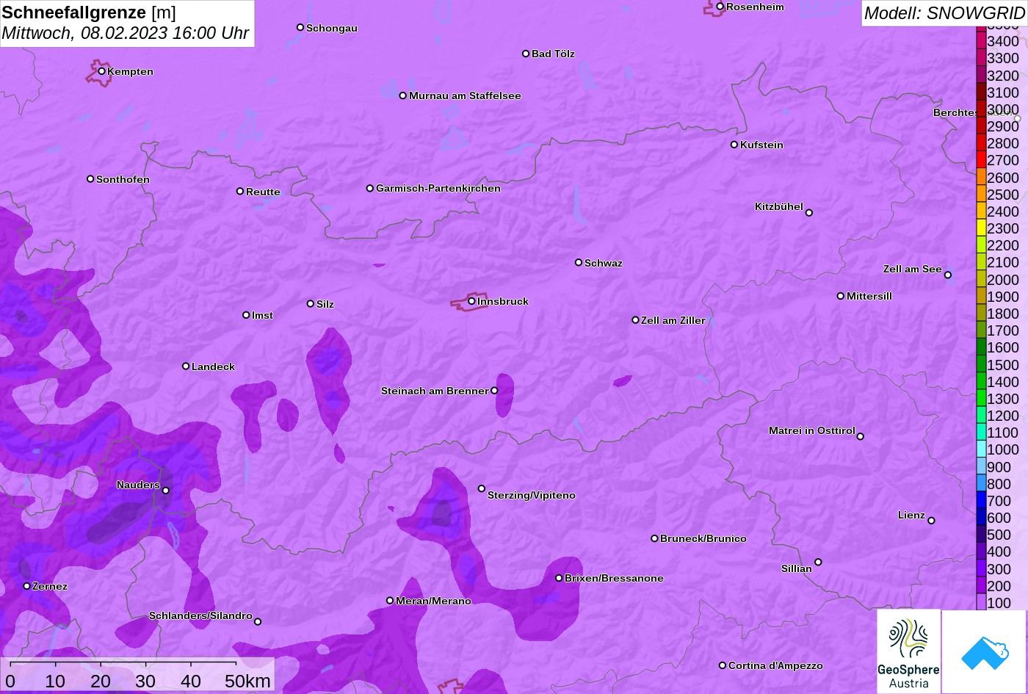Click the Modell: SNOWGRID label
The width and height of the screenshot is (1028, 694).
tap(944, 13)
